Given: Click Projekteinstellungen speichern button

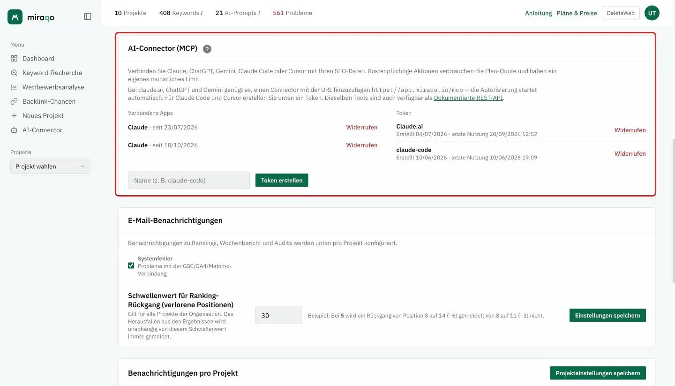Looking at the screenshot, I should 598,373.
